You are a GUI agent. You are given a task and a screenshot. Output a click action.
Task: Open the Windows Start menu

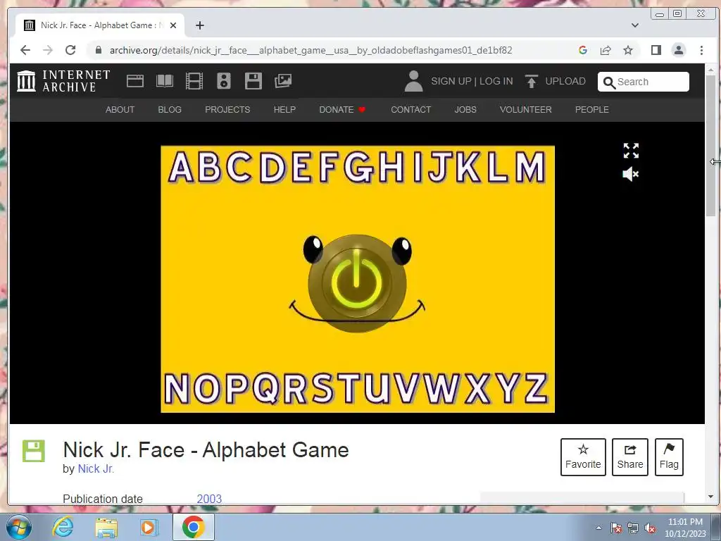(18, 527)
